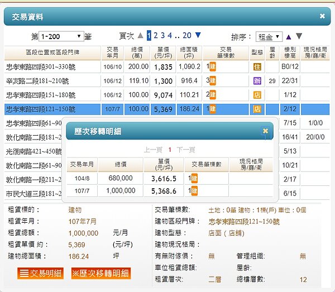
Task: Click 下一頁 in popup
Action: tap(186, 150)
